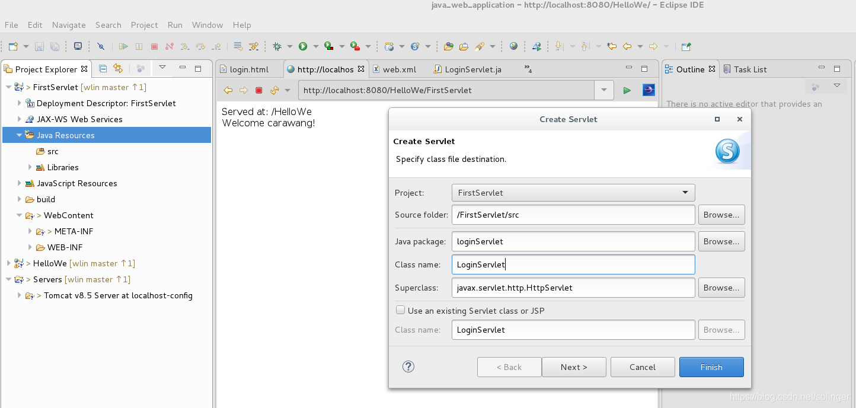
Task: Click the External Tools run icon
Action: click(354, 46)
